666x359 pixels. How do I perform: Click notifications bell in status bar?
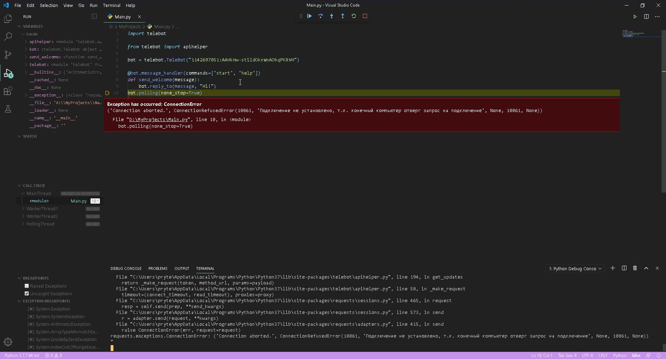point(658,356)
